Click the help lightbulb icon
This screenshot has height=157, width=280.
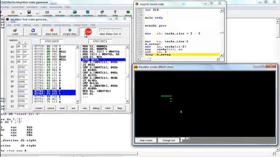115,12
